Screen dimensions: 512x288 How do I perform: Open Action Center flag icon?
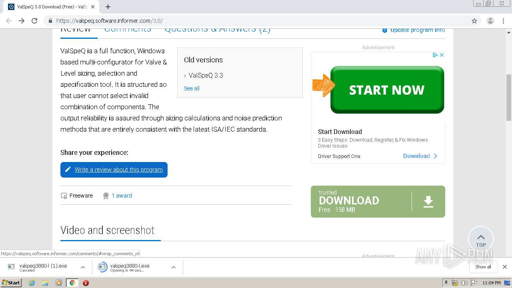(473, 283)
